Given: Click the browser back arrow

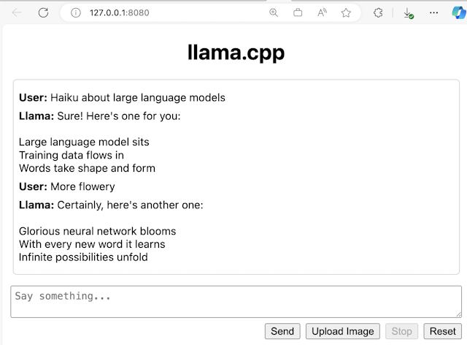Looking at the screenshot, I should [x=17, y=12].
